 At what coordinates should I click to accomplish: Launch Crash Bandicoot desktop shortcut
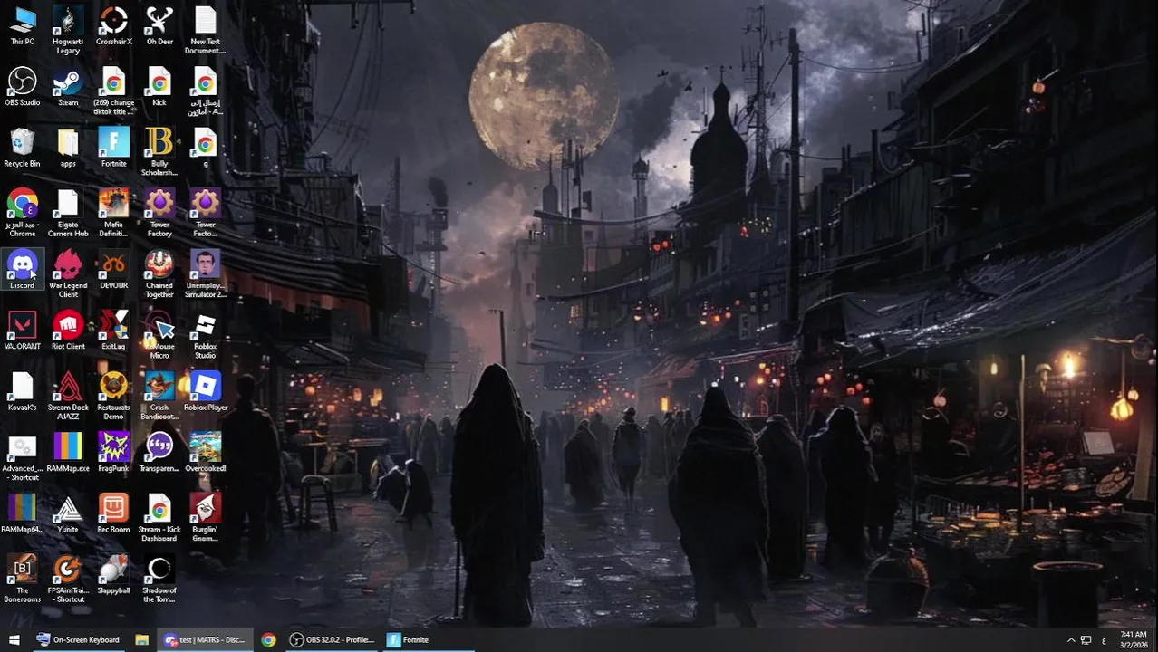point(159,396)
